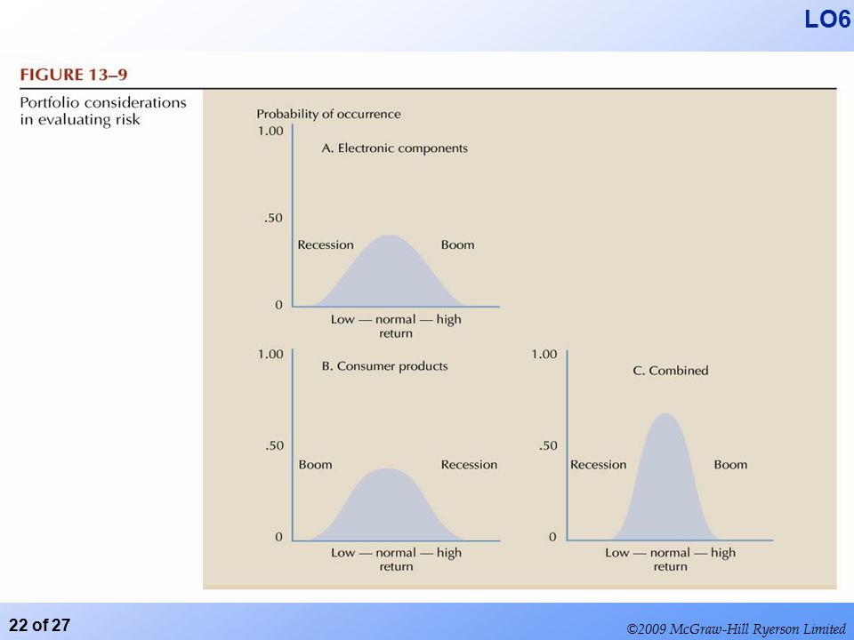Click the 1.00 value on Consumer products axis
The width and height of the screenshot is (854, 640).
click(x=270, y=355)
